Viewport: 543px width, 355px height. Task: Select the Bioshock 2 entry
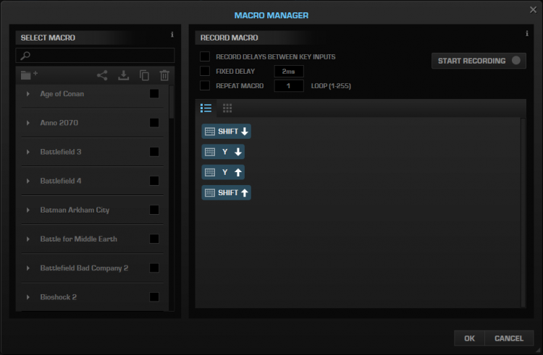coord(58,297)
